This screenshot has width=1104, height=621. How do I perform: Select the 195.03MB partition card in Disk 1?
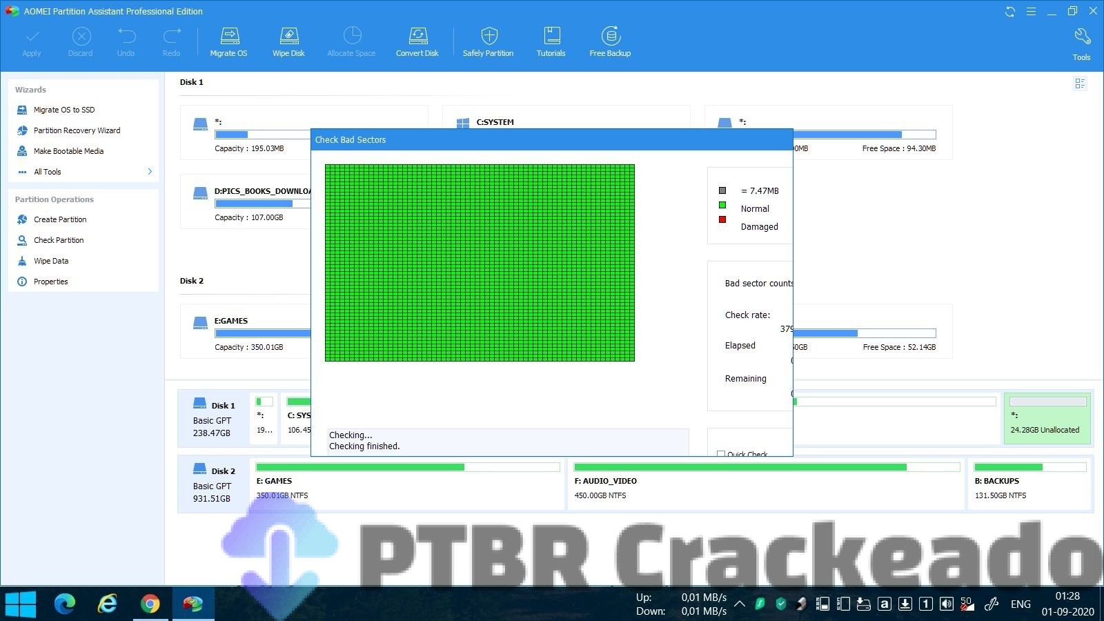point(246,133)
